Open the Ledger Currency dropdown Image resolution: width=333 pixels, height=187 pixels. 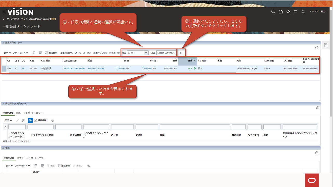[166, 53]
